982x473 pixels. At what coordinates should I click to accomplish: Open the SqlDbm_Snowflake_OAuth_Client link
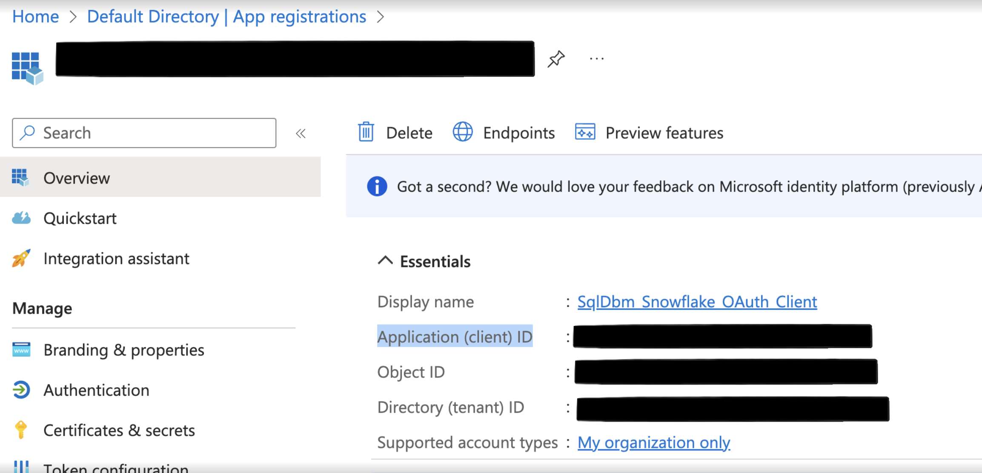coord(697,302)
